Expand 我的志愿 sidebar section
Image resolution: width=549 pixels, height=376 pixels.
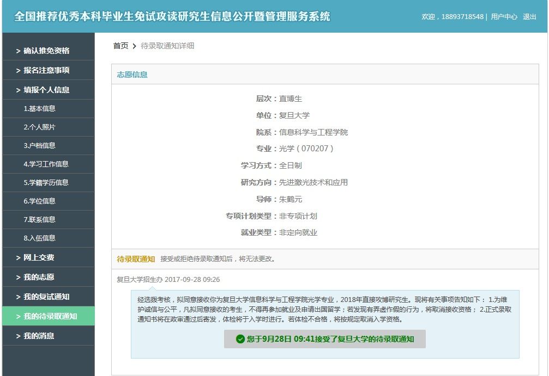tap(39, 277)
